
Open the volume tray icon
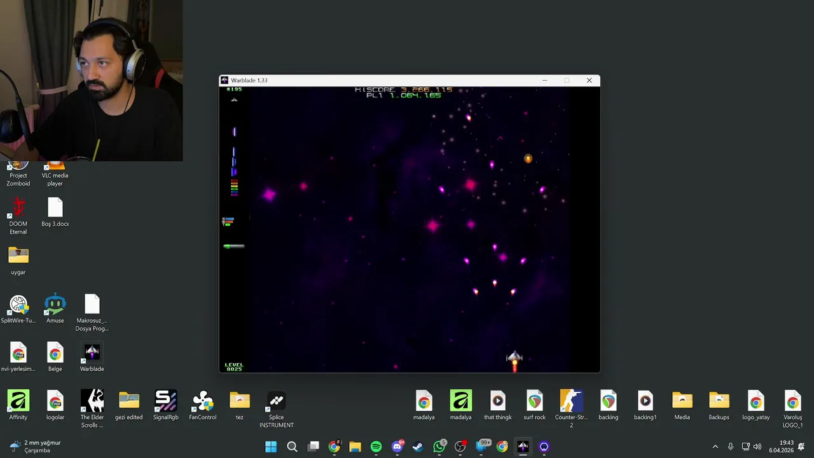click(x=757, y=447)
